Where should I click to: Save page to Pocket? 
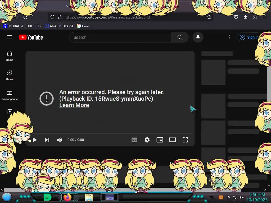236,17
